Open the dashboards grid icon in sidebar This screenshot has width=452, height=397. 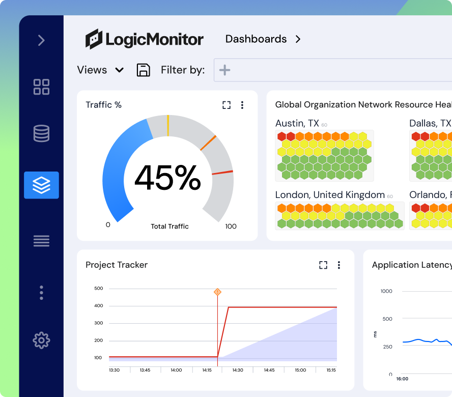41,87
